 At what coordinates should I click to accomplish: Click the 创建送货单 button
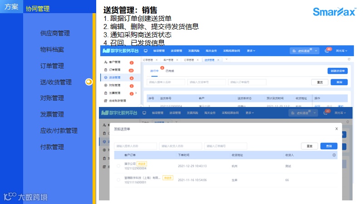tap(338, 71)
